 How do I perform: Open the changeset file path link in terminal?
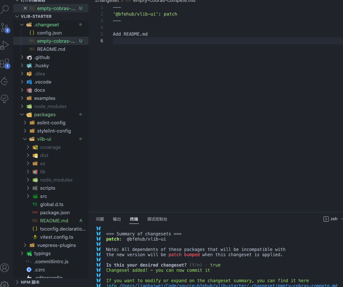pos(228,285)
